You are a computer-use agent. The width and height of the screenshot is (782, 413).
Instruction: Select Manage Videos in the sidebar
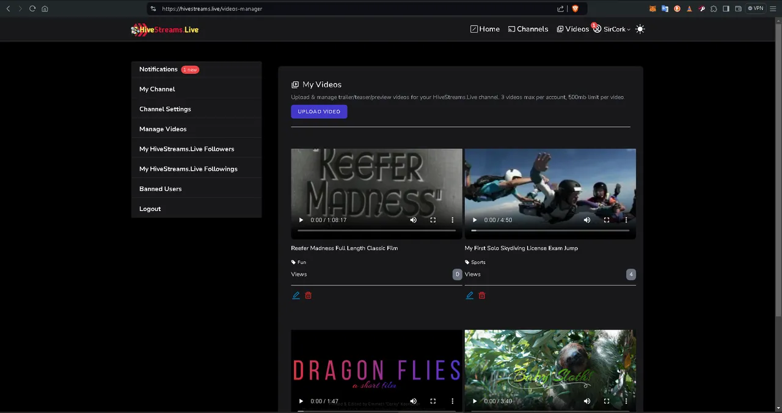(196, 129)
